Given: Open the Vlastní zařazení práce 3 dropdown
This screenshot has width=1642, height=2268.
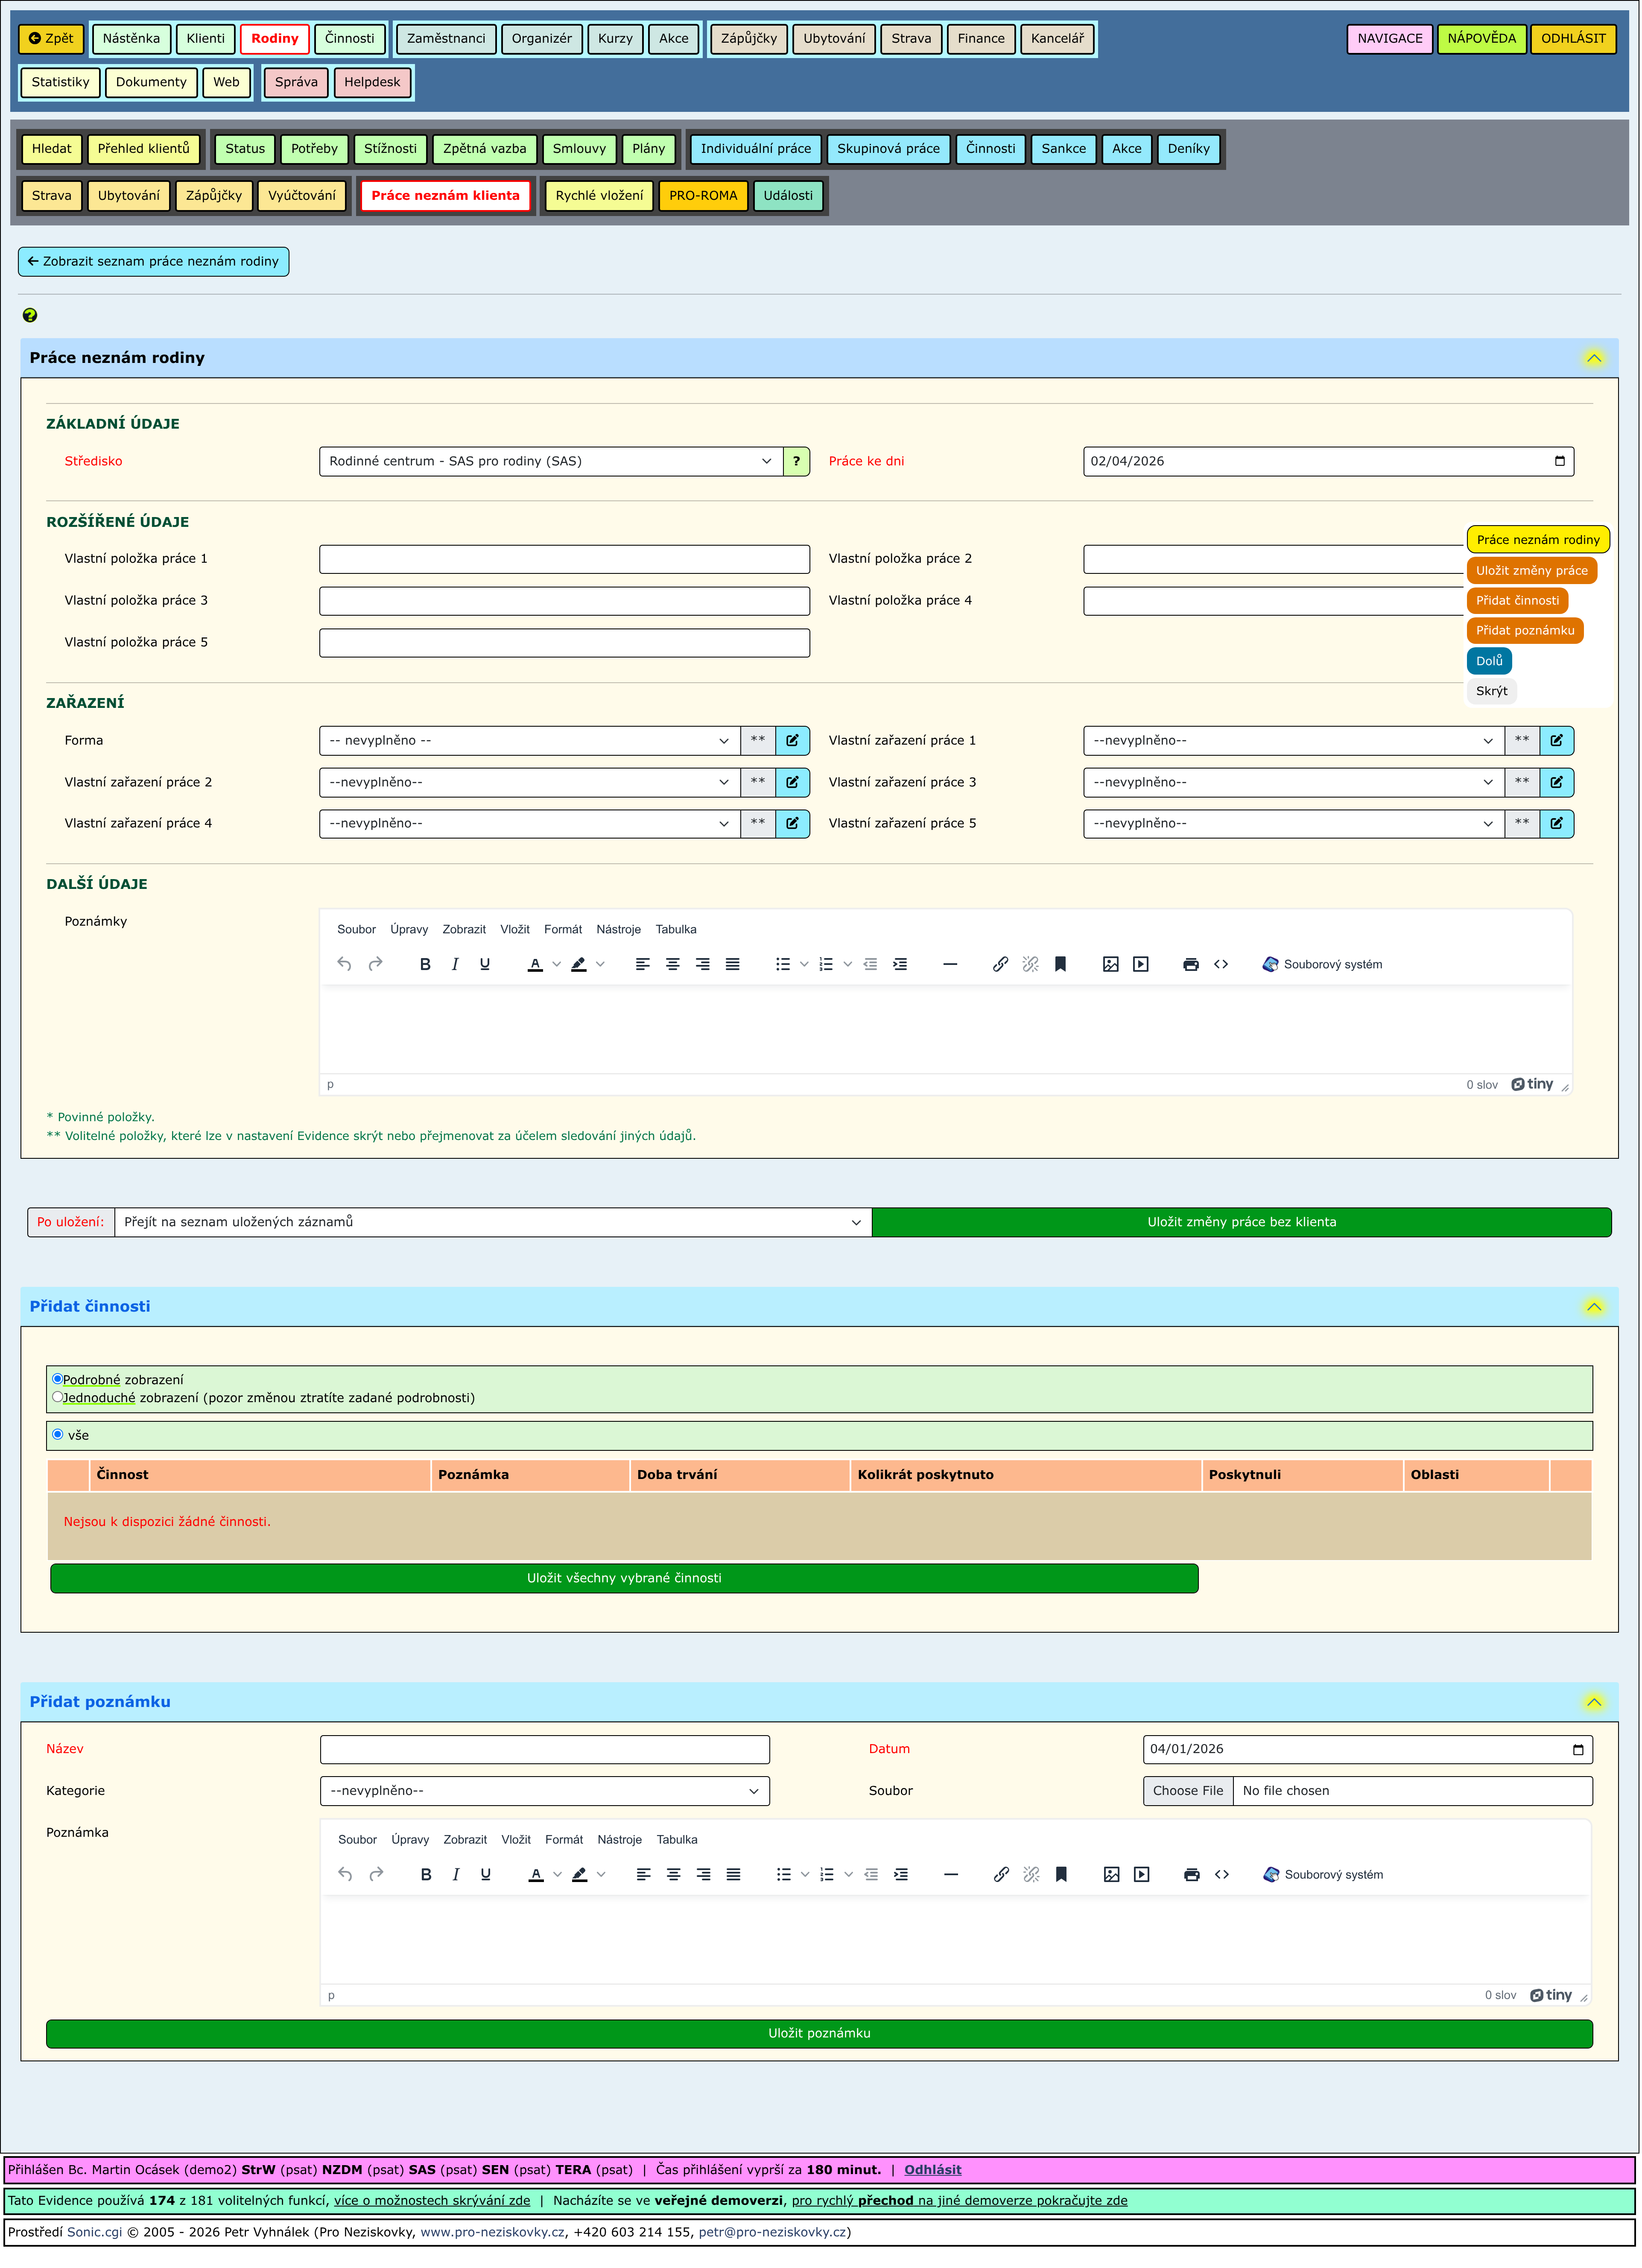Looking at the screenshot, I should tap(1294, 783).
